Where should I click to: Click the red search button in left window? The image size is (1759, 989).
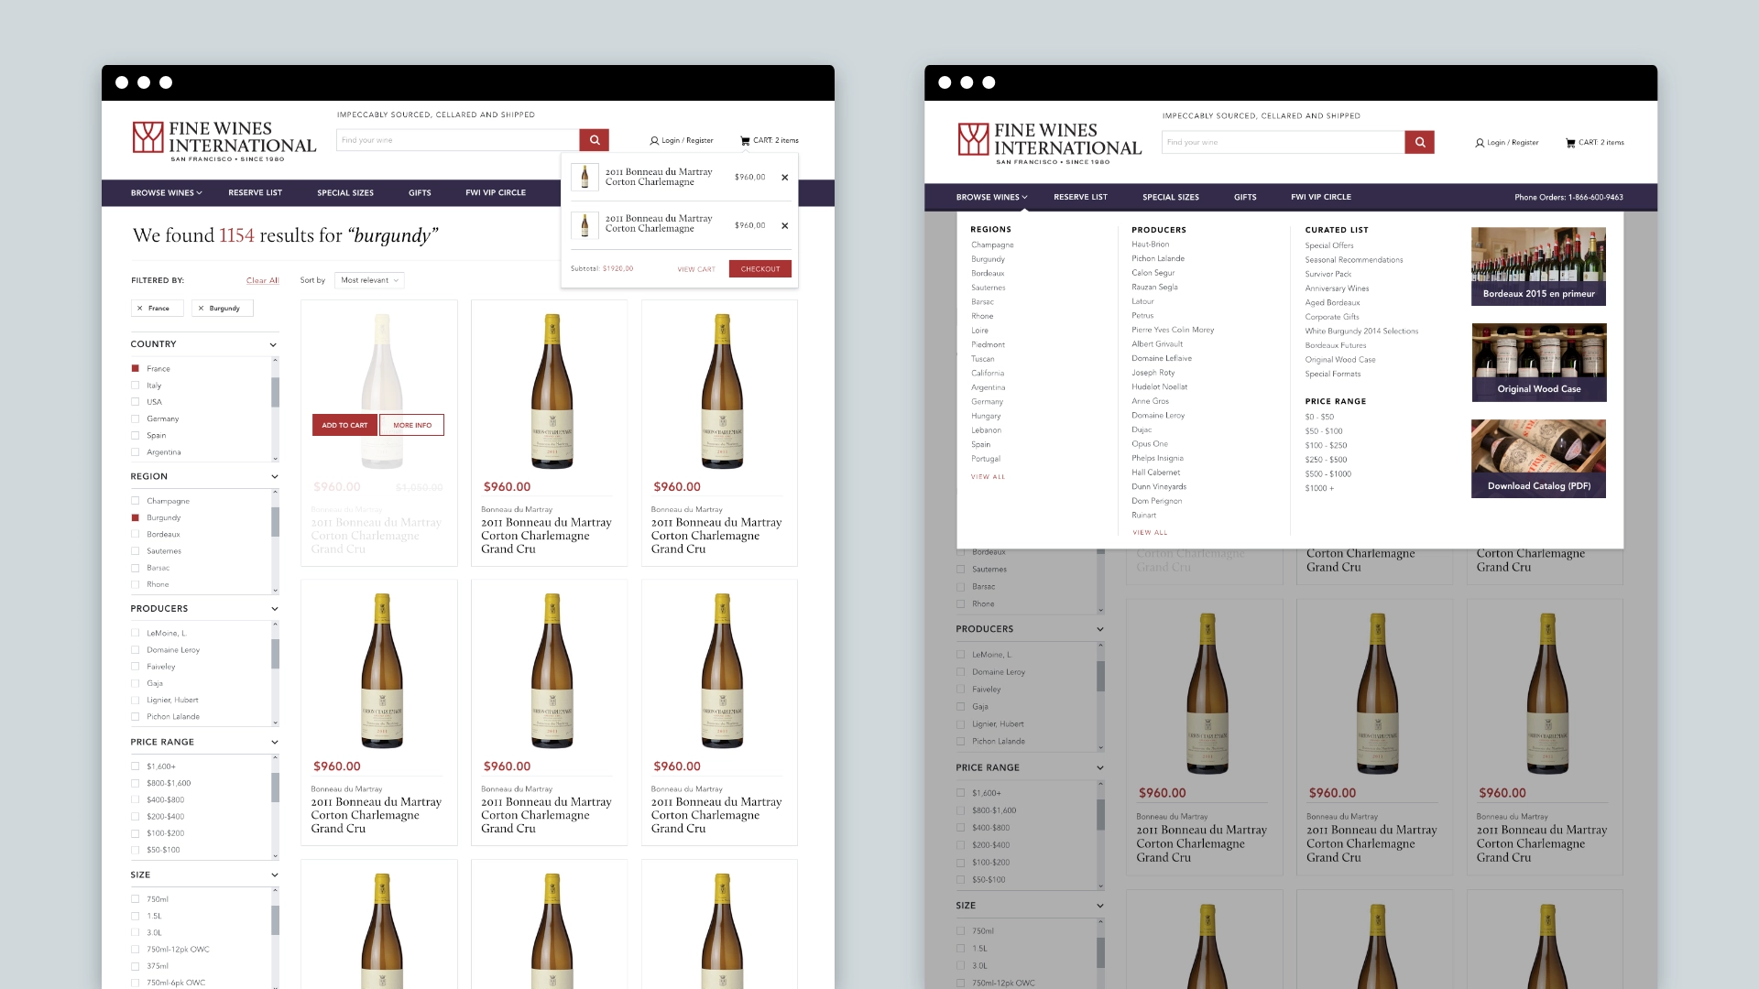(x=594, y=140)
